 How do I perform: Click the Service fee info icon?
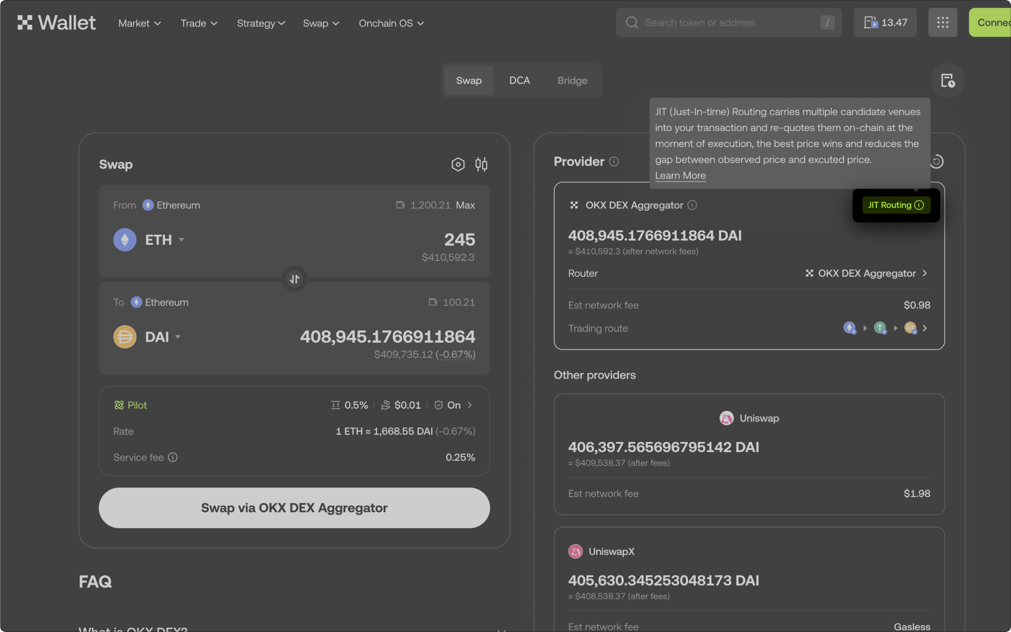[173, 457]
